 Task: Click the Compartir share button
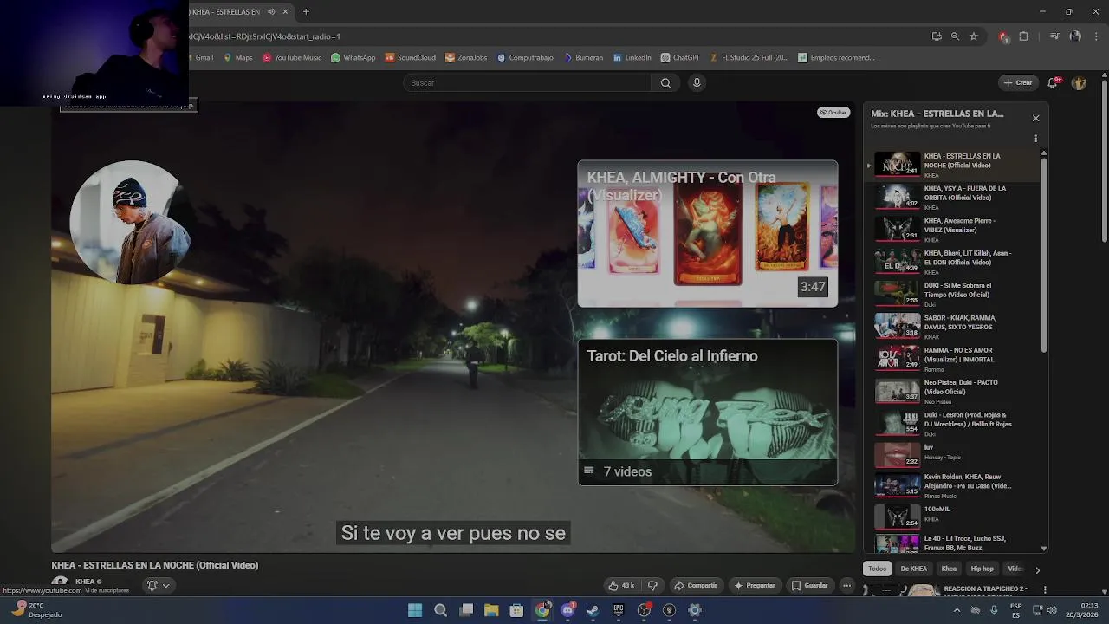696,585
